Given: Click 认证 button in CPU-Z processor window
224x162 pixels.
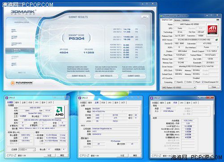Looking at the screenshot, I should [x=49, y=155].
